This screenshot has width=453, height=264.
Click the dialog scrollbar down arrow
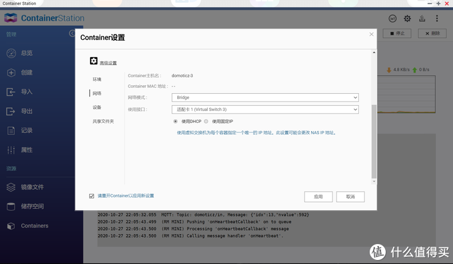coord(374,181)
